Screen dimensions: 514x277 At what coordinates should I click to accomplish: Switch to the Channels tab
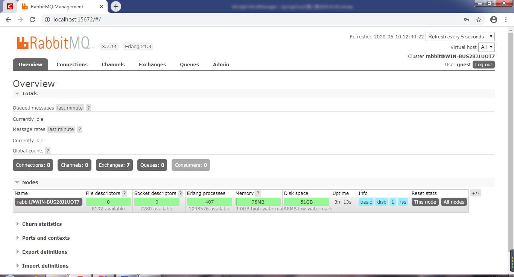[113, 64]
